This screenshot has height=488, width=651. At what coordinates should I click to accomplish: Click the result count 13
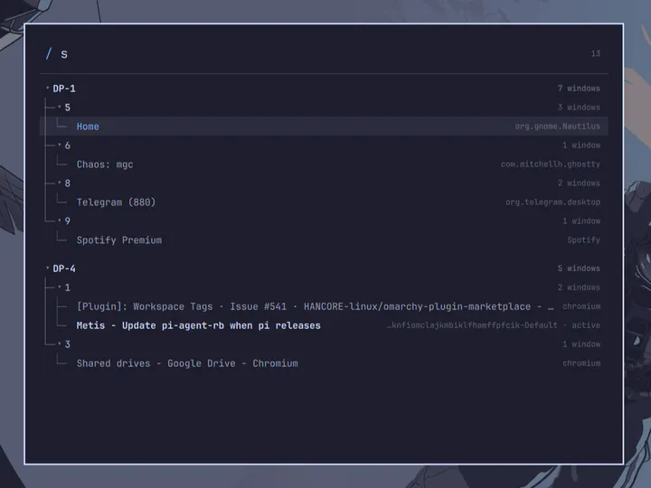(x=595, y=53)
